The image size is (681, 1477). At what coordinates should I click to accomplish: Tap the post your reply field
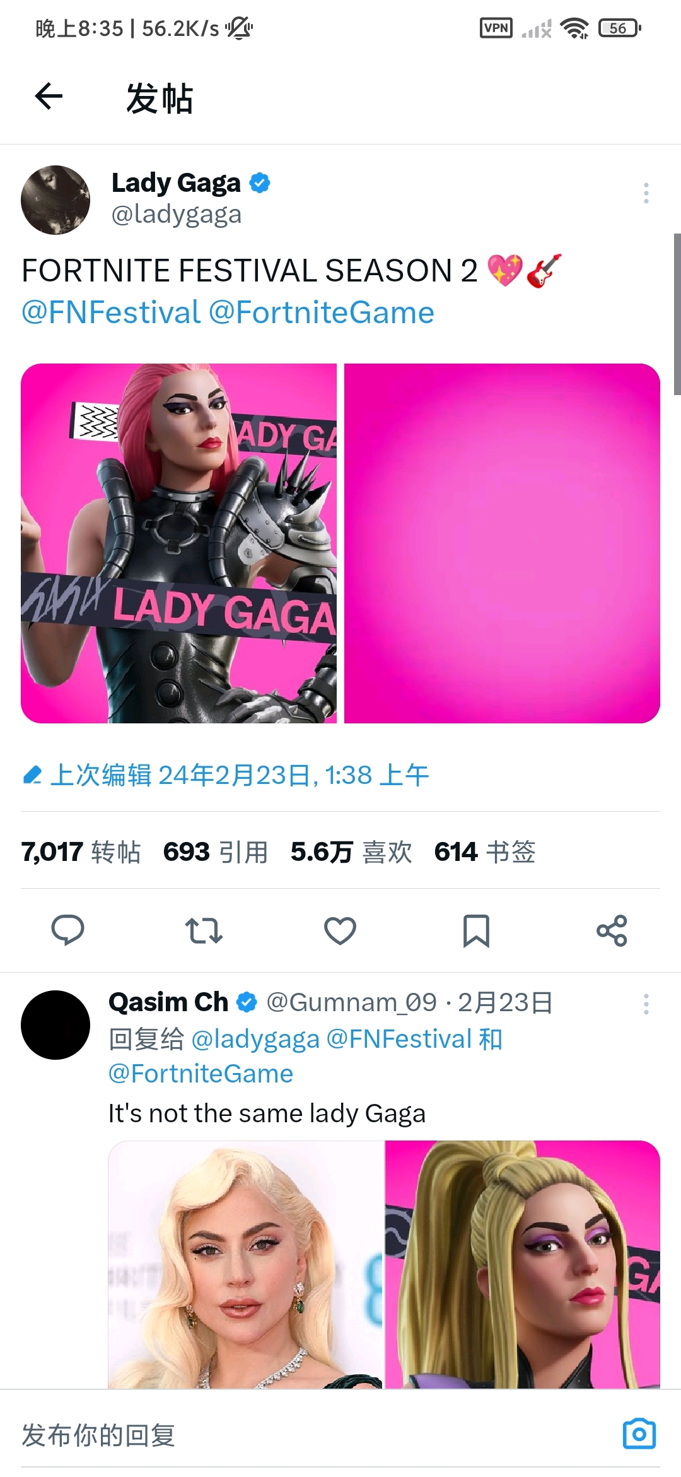pyautogui.click(x=315, y=1435)
